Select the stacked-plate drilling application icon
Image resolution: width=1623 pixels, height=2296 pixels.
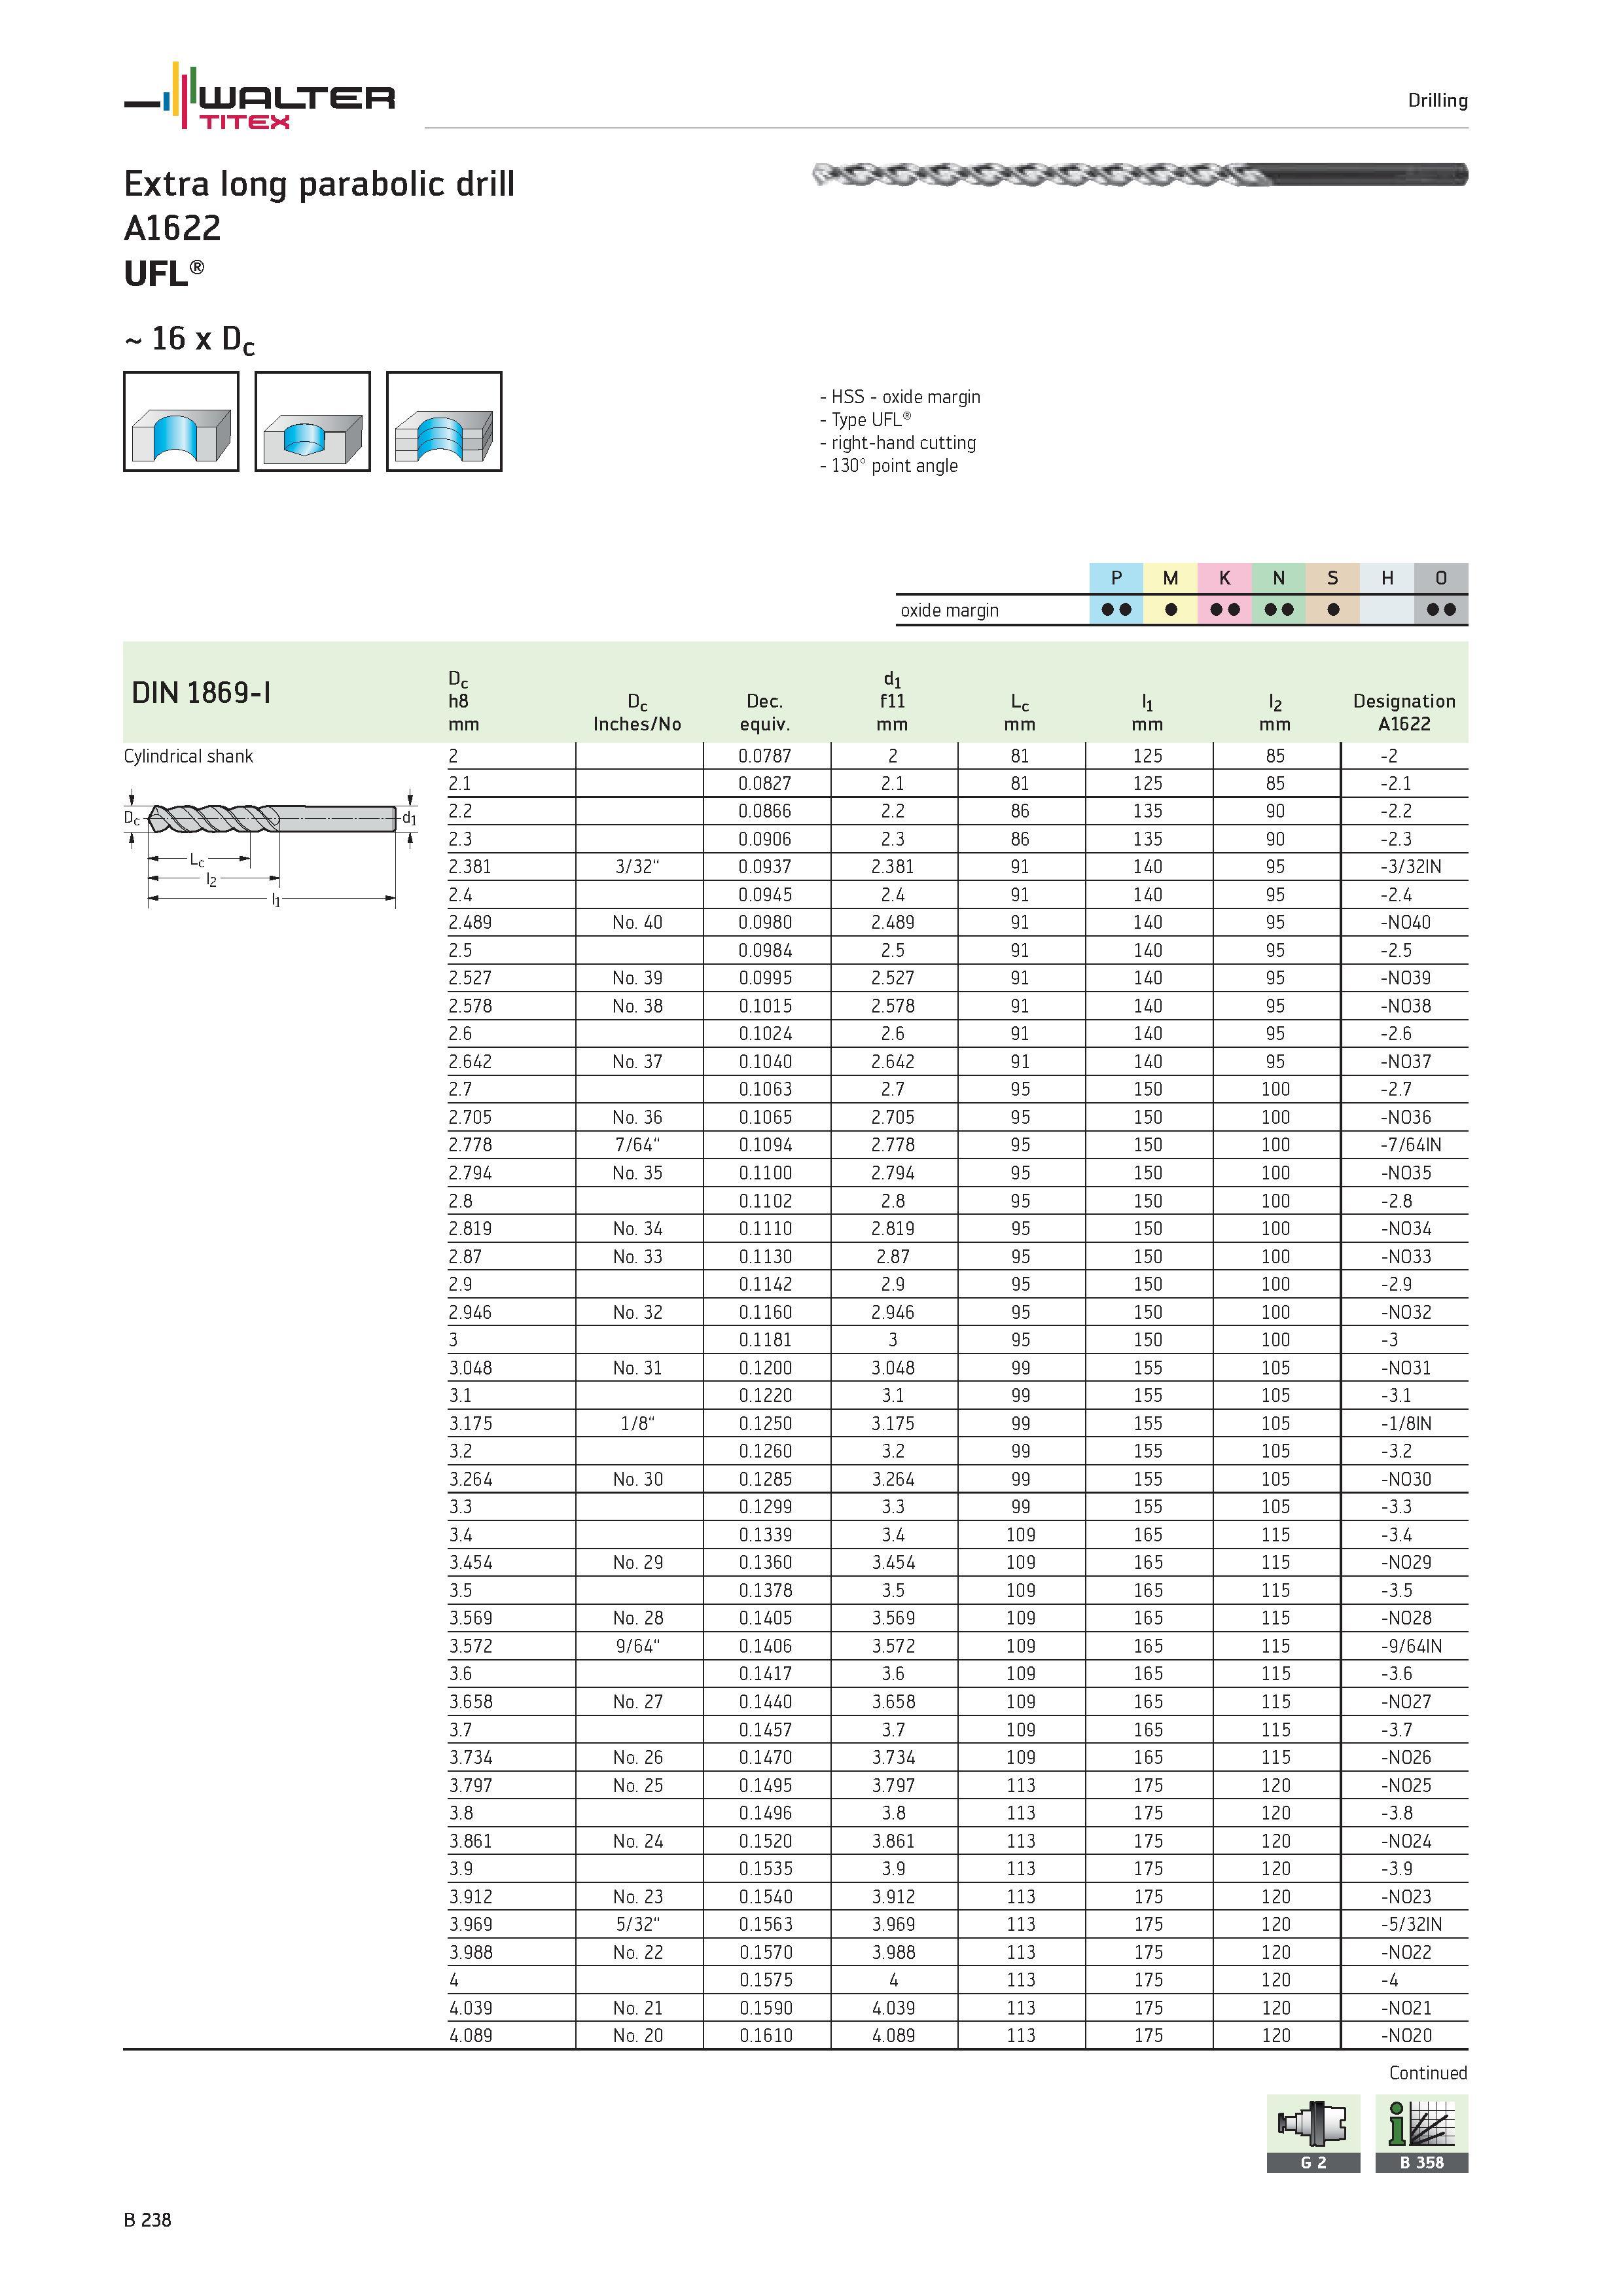[x=444, y=421]
